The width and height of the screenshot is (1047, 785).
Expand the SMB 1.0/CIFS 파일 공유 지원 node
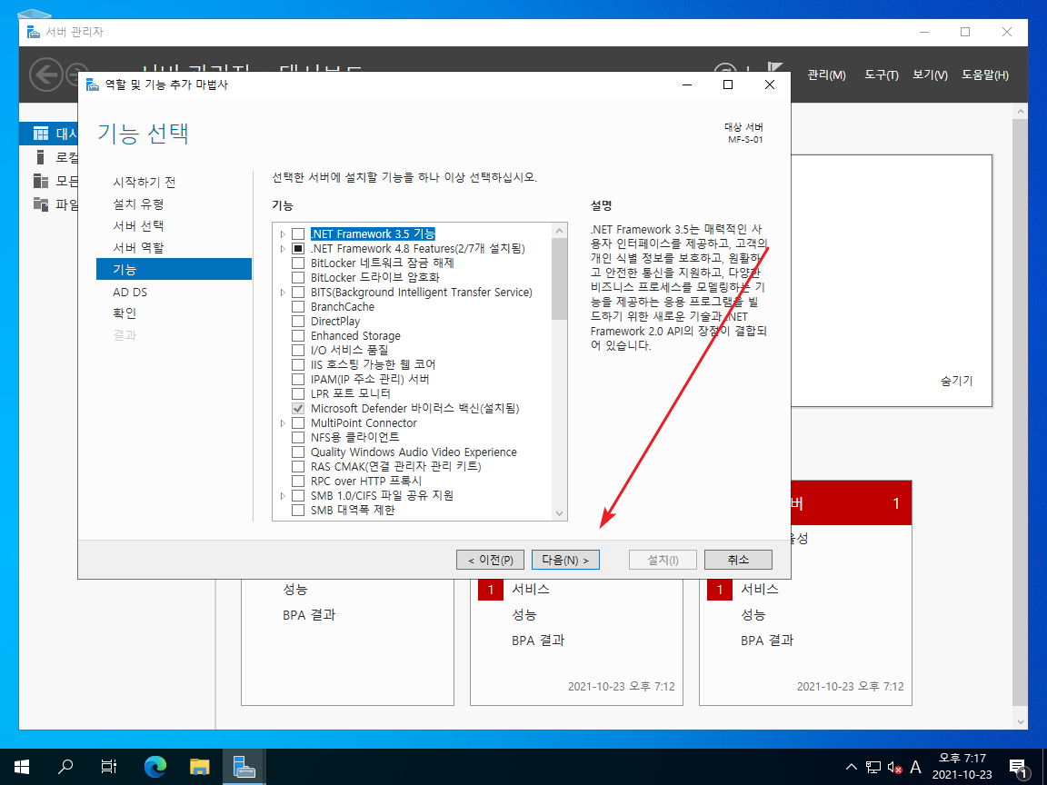tap(283, 496)
